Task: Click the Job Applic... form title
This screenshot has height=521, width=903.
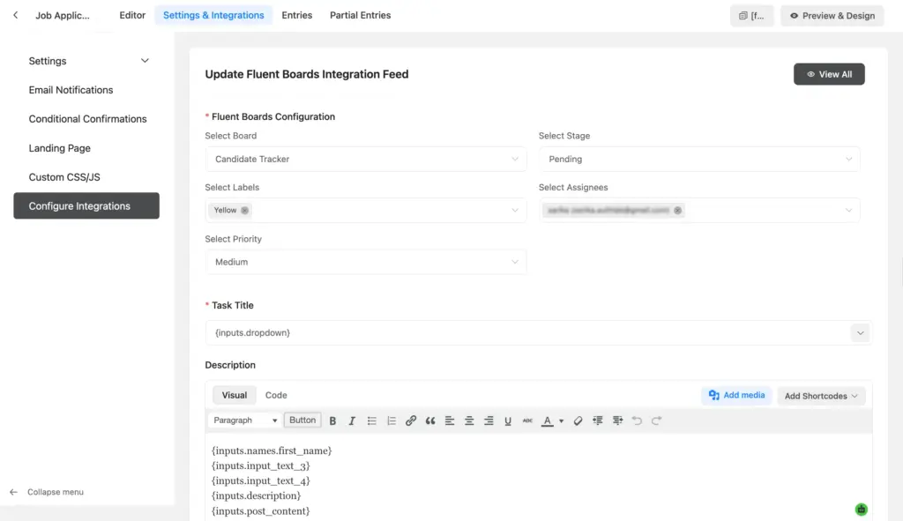Action: click(x=63, y=16)
